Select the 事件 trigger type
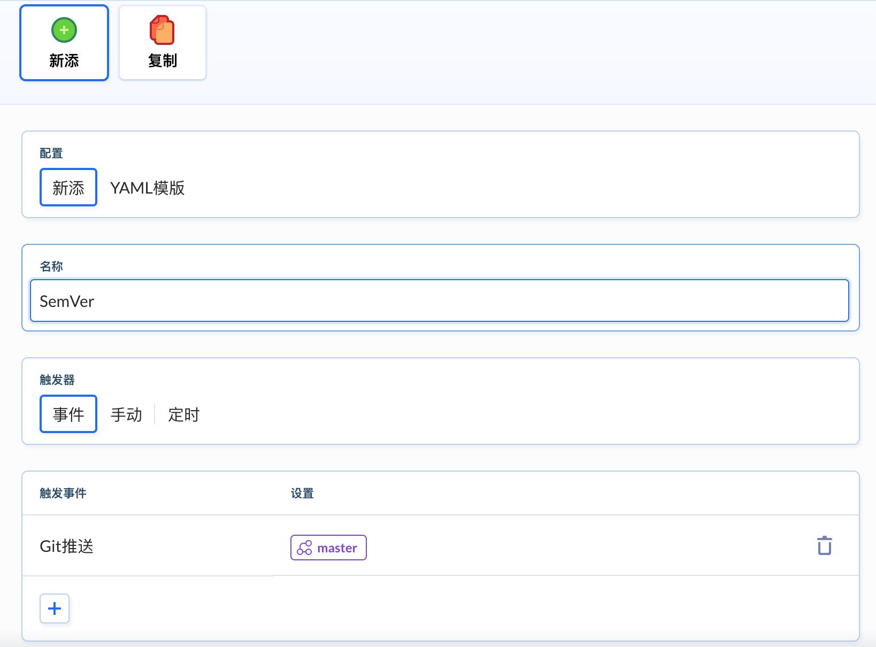Viewport: 876px width, 647px height. click(68, 414)
